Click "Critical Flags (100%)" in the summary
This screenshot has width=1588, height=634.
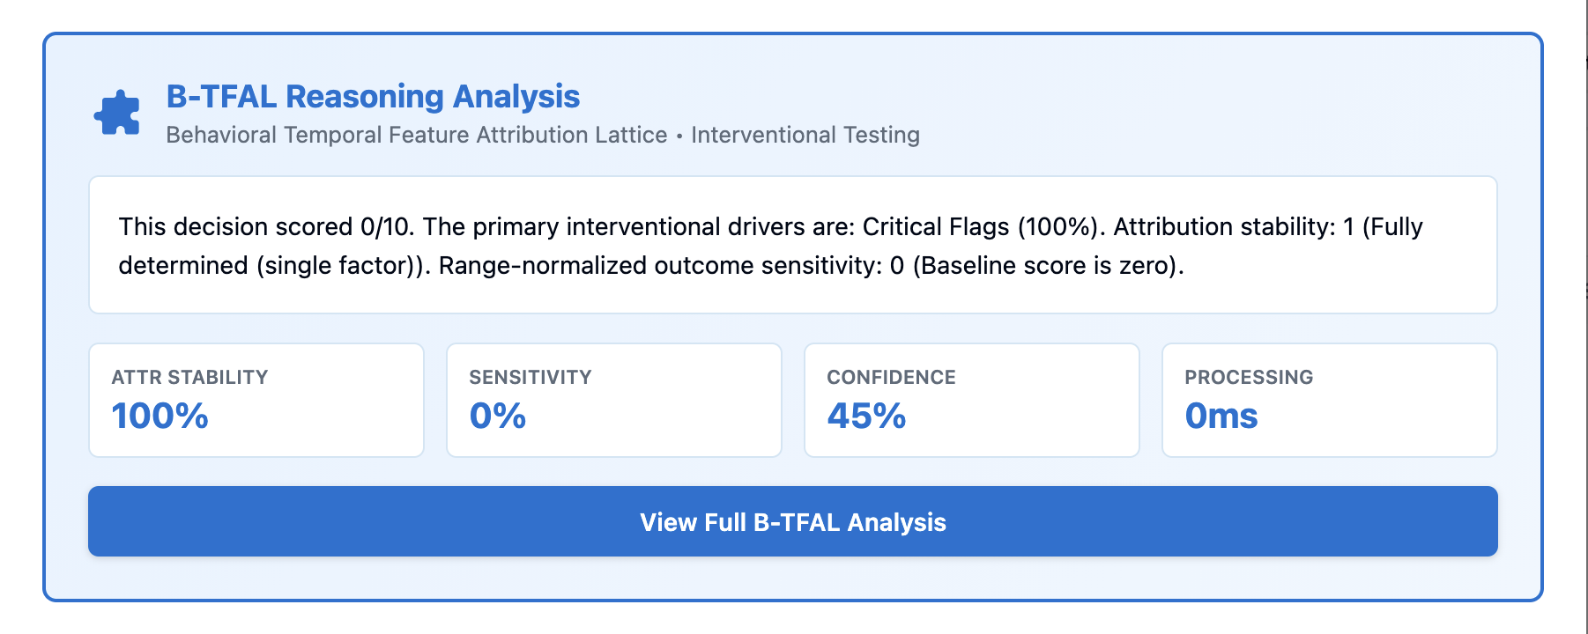point(980,227)
